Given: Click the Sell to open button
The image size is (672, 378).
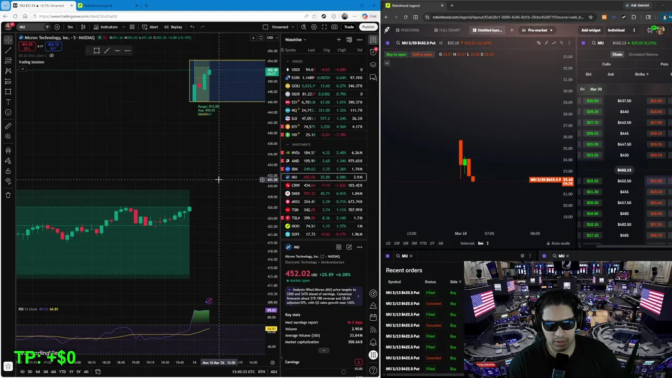Looking at the screenshot, I should [422, 55].
